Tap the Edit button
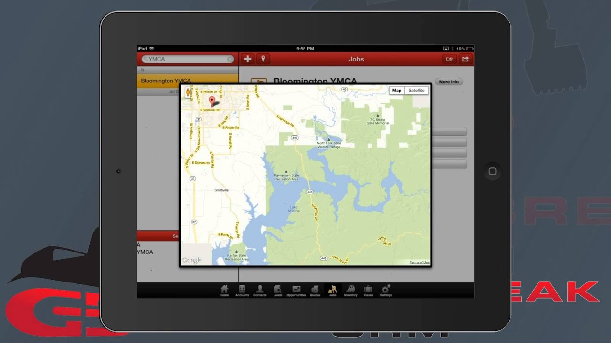Viewport: 611px width, 343px height. coord(450,59)
